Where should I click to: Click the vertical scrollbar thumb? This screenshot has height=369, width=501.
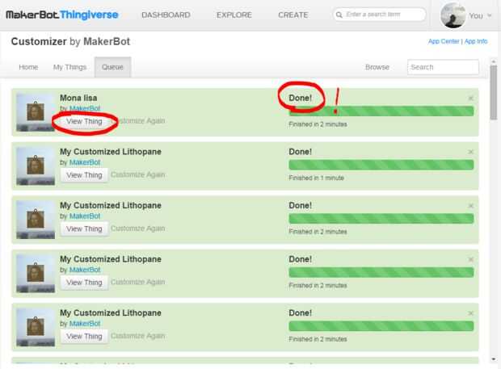pos(494,93)
